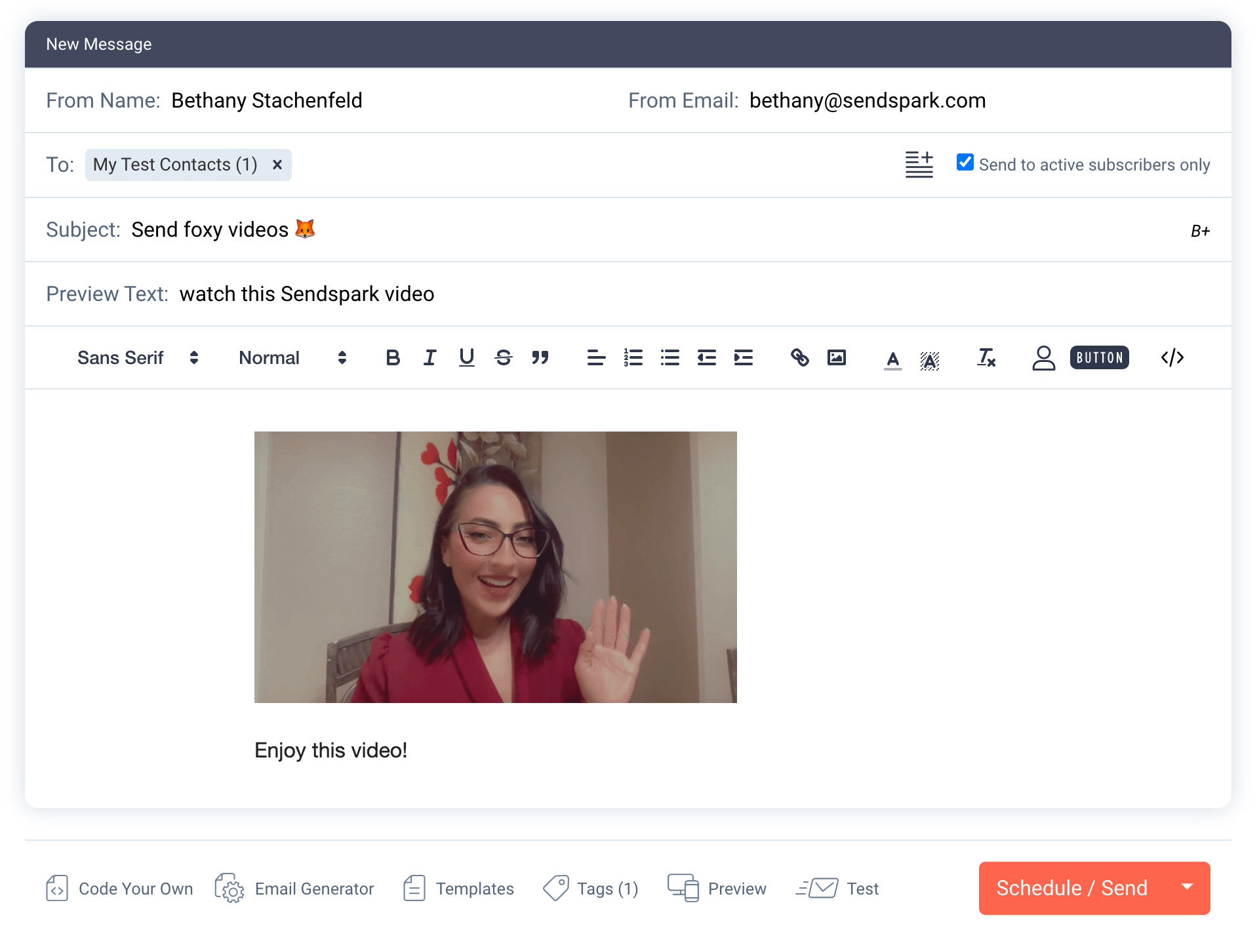Click the From Email field
Viewport: 1259px width, 947px height.
pyautogui.click(x=918, y=100)
